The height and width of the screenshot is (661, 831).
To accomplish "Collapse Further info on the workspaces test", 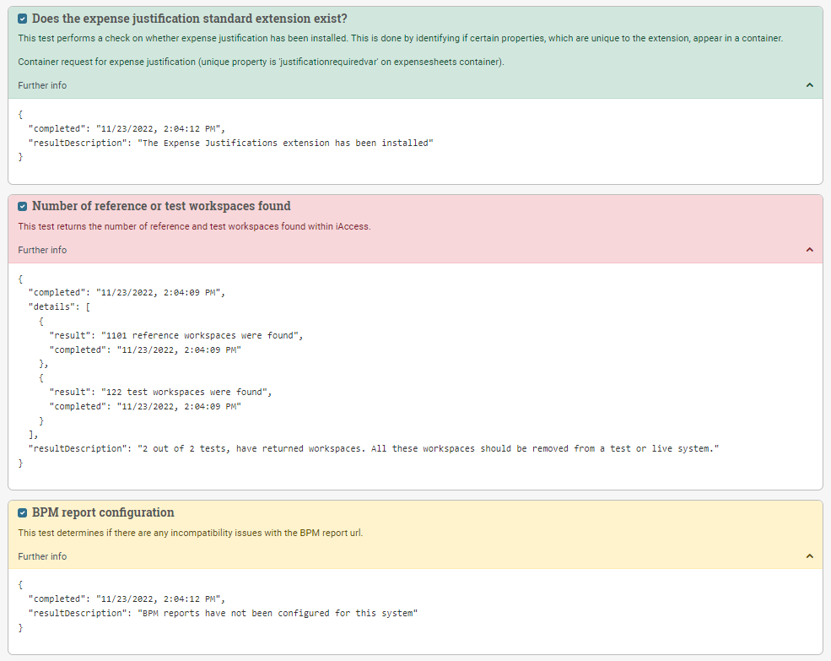I will pyautogui.click(x=42, y=250).
